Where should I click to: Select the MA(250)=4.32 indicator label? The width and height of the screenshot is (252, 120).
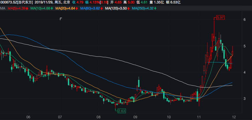pyautogui.click(x=143, y=8)
